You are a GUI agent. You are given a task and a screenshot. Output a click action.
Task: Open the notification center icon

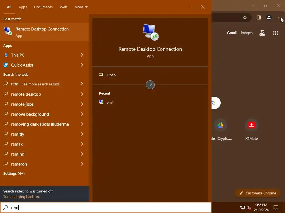[x=276, y=207]
